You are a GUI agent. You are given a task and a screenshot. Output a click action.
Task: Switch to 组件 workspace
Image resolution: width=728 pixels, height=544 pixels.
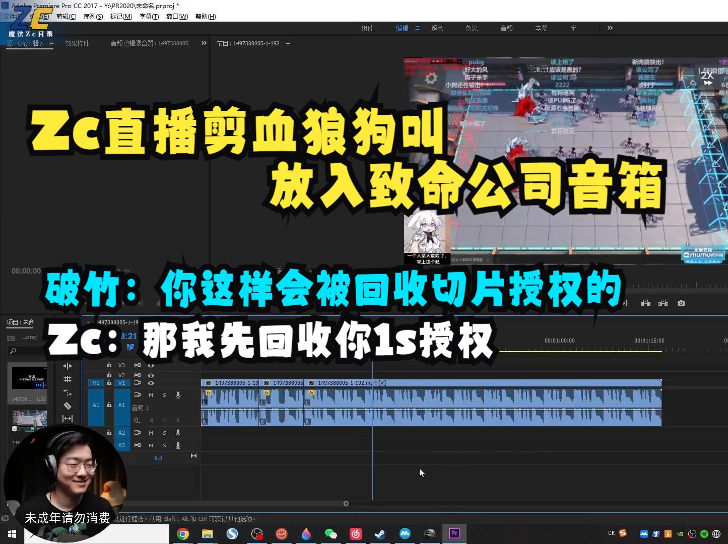[x=367, y=28]
